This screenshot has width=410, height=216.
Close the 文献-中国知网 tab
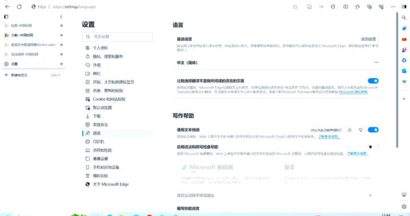pyautogui.click(x=61, y=35)
